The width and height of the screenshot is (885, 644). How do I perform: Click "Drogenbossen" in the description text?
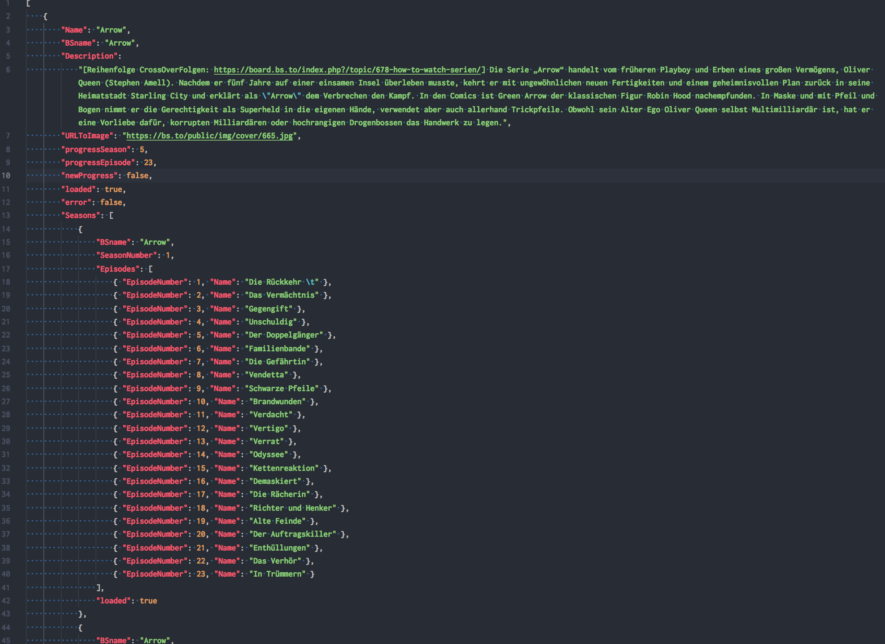click(x=376, y=122)
